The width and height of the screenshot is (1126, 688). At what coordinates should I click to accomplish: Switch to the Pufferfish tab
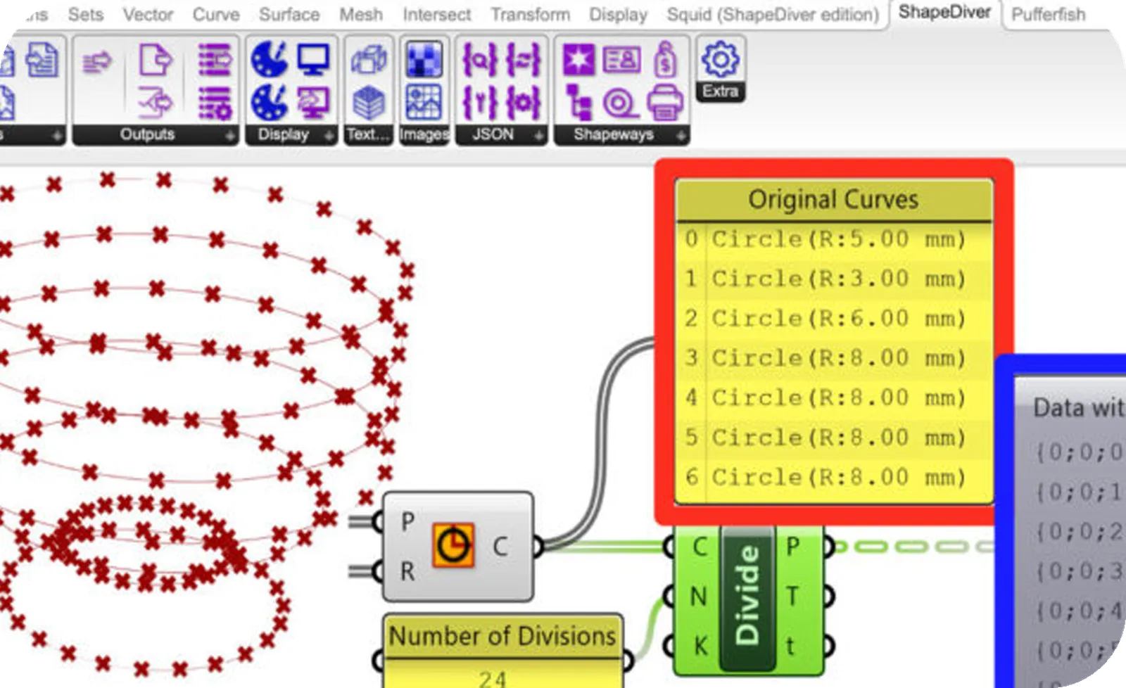[x=1048, y=14]
